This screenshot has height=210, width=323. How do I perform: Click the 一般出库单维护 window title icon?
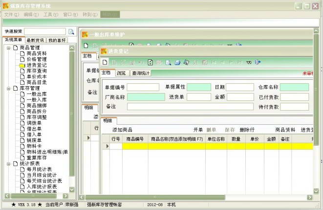(x=85, y=35)
